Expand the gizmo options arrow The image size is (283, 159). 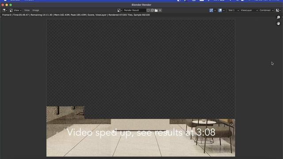click(x=215, y=11)
